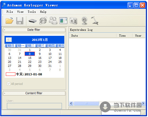Click the 星期日 weekday header
The width and height of the screenshot is (148, 117).
point(10,46)
